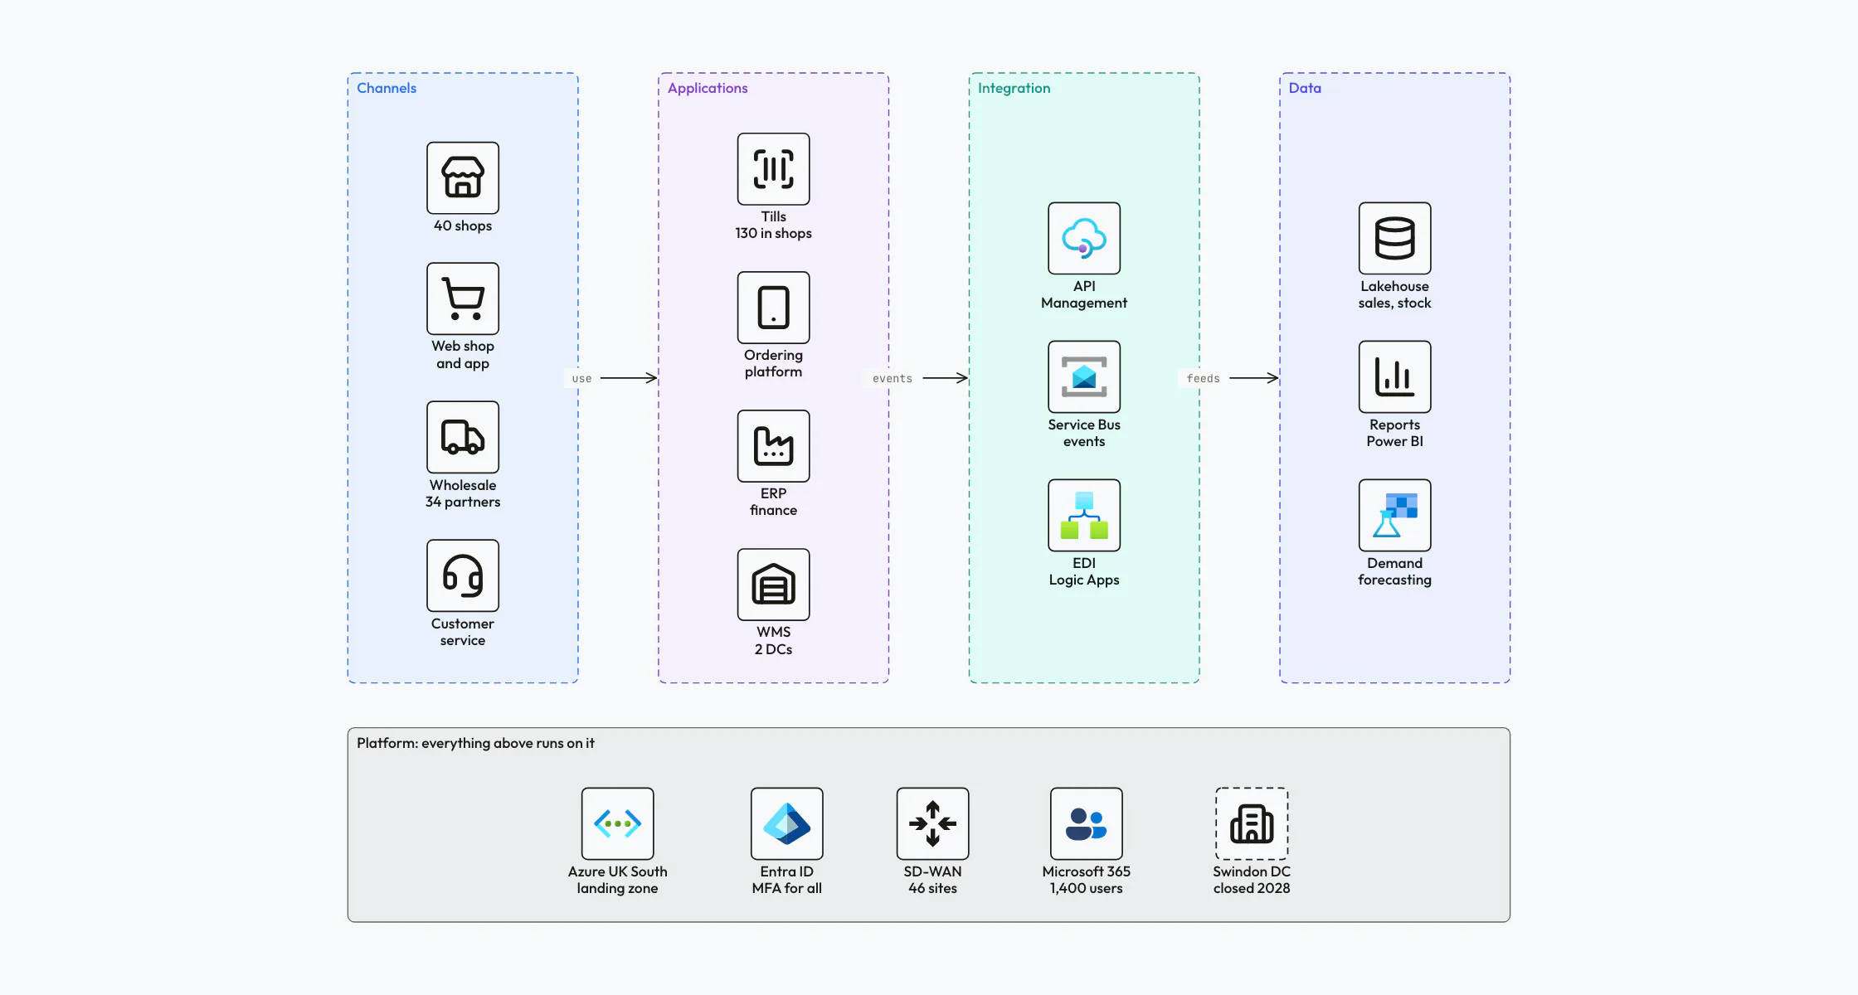Click the Tills barcode scanner icon
The image size is (1858, 995).
(774, 169)
